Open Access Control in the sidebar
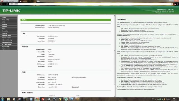 point(9,38)
